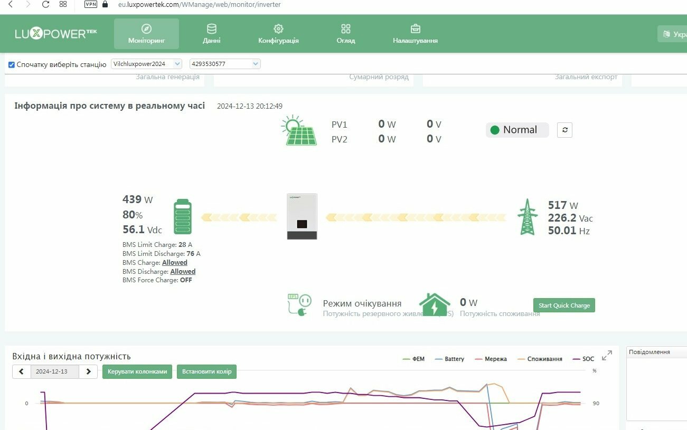
Task: Go back with the browser back arrow
Action: tap(11, 4)
